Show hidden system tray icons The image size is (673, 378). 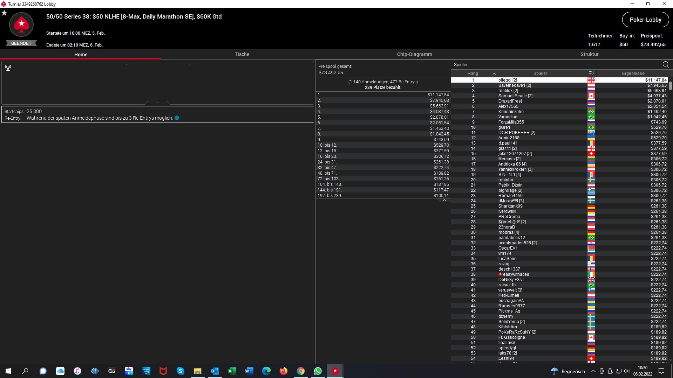coord(593,371)
